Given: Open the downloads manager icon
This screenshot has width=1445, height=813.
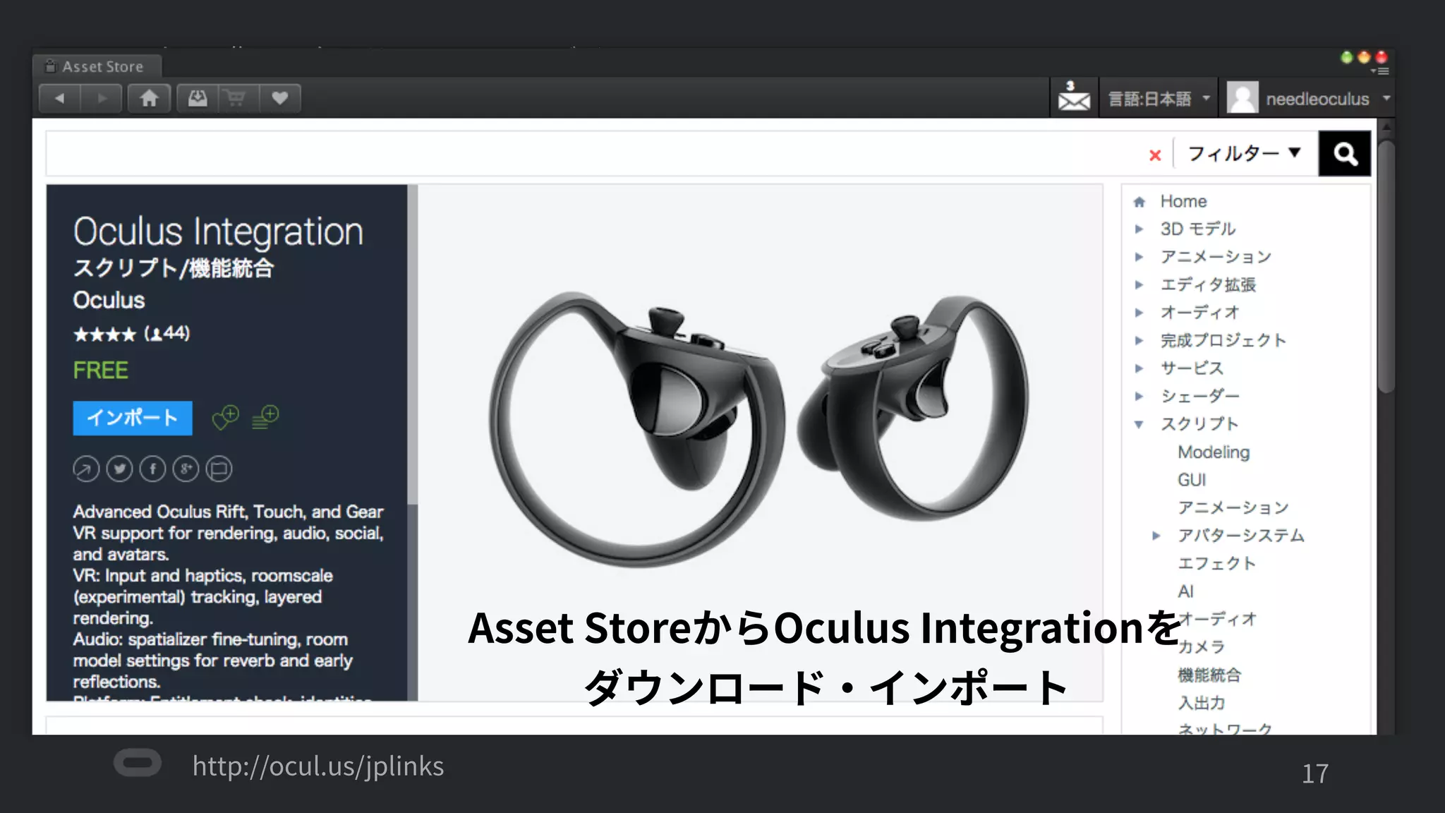Looking at the screenshot, I should (198, 98).
